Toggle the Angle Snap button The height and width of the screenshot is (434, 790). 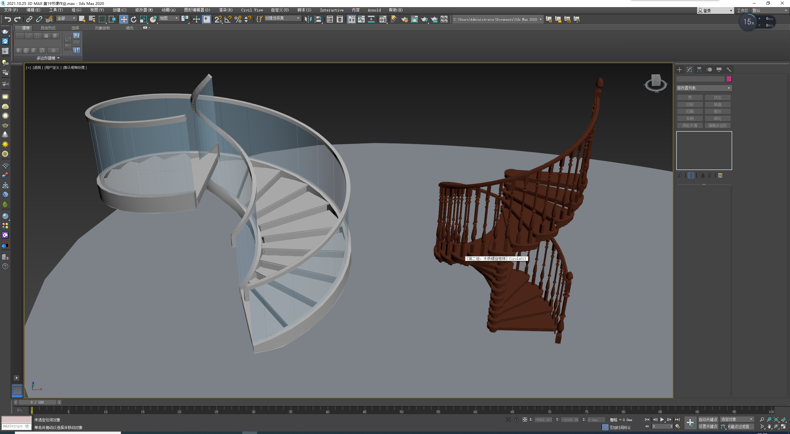point(228,19)
